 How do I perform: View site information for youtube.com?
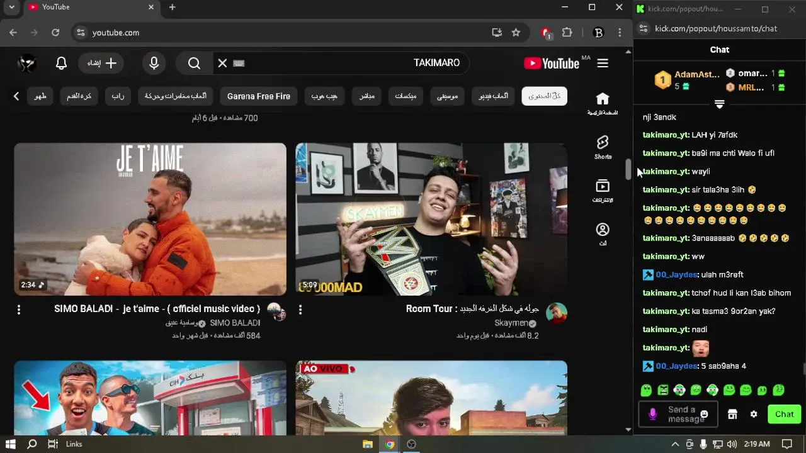81,33
